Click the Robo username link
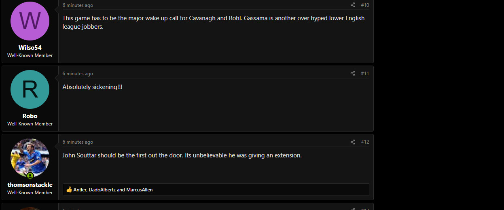The image size is (504, 210). coord(30,116)
